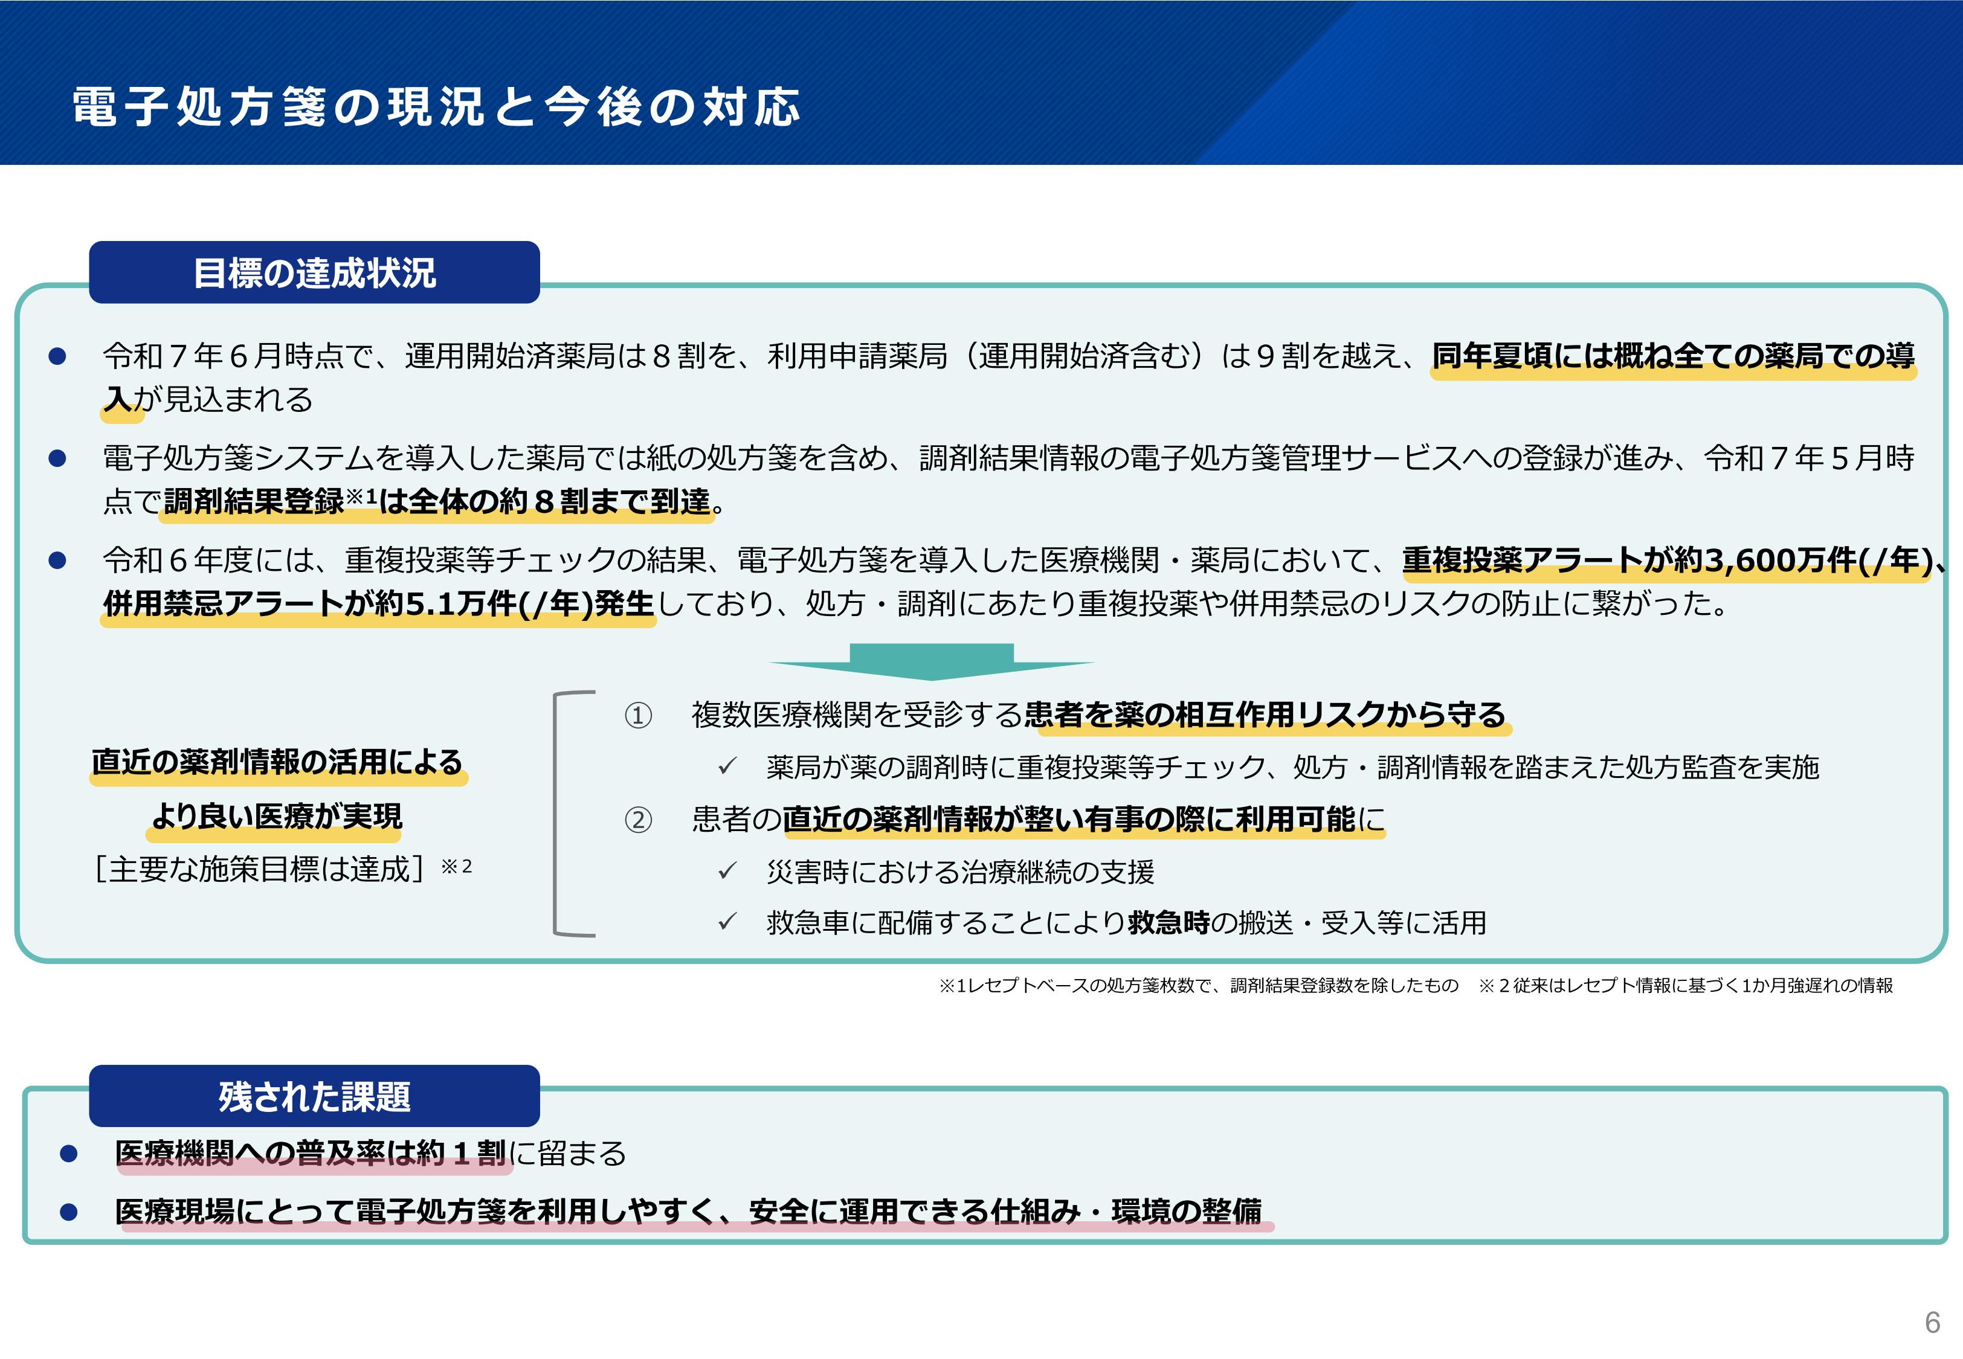Click the circled number ② marker
The height and width of the screenshot is (1359, 1963).
638,820
